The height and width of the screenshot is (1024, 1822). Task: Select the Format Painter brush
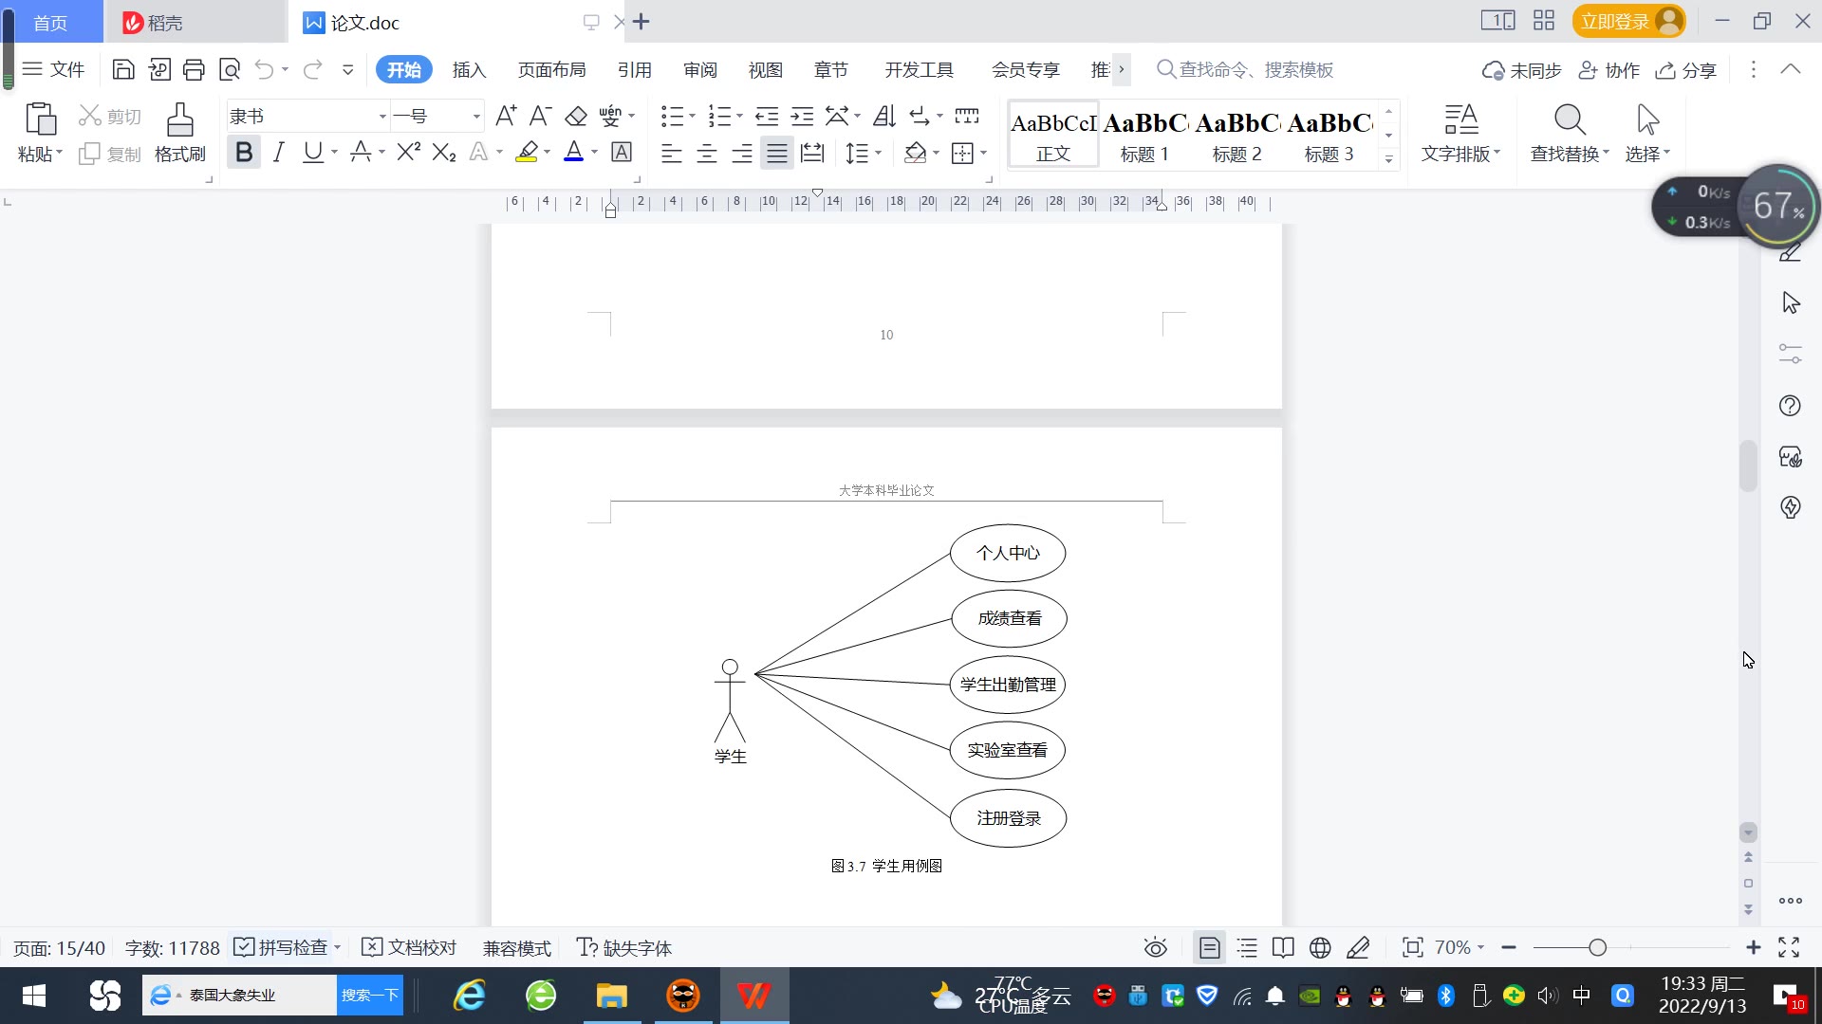pyautogui.click(x=180, y=120)
